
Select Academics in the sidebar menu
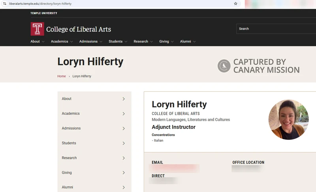pos(71,114)
